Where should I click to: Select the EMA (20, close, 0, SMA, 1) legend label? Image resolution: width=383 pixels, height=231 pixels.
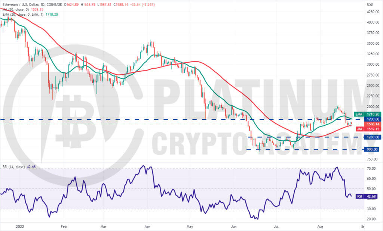point(23,15)
